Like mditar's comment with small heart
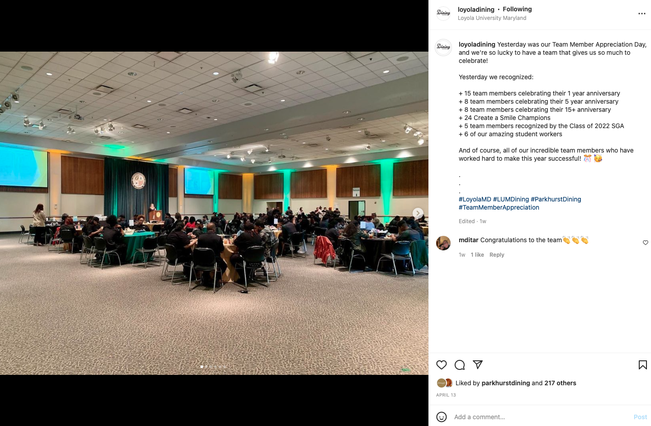 coord(646,243)
